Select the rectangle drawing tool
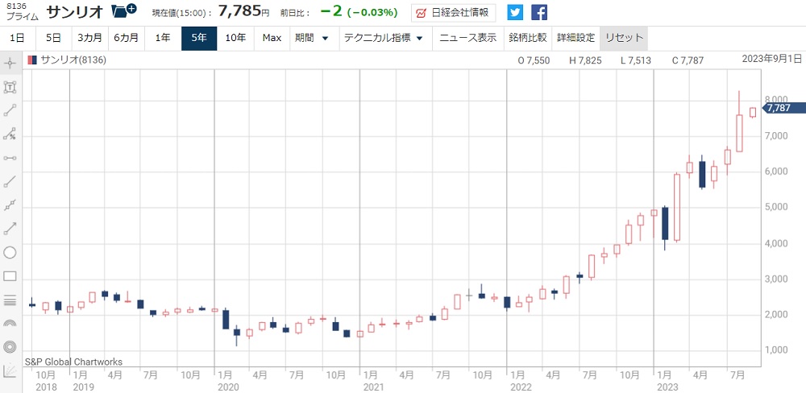Screen dimensions: 806x393 10,276
